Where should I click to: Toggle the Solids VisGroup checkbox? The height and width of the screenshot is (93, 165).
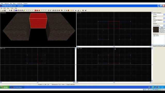154,36
